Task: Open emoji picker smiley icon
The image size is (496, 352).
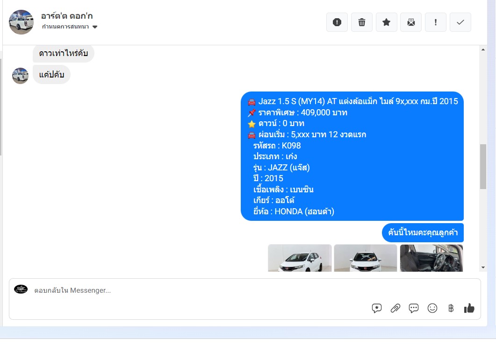Action: [432, 308]
